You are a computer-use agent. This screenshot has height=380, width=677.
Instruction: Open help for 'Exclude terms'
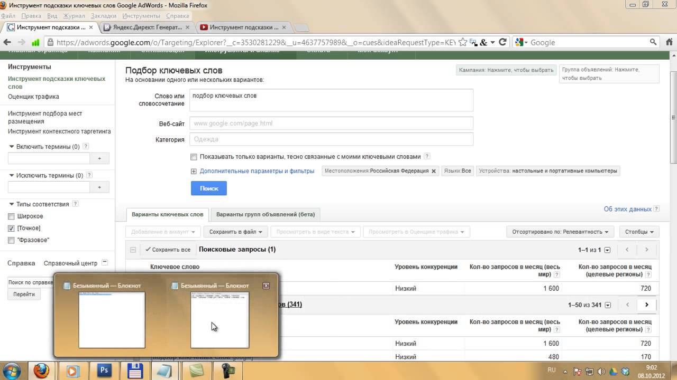pos(89,175)
